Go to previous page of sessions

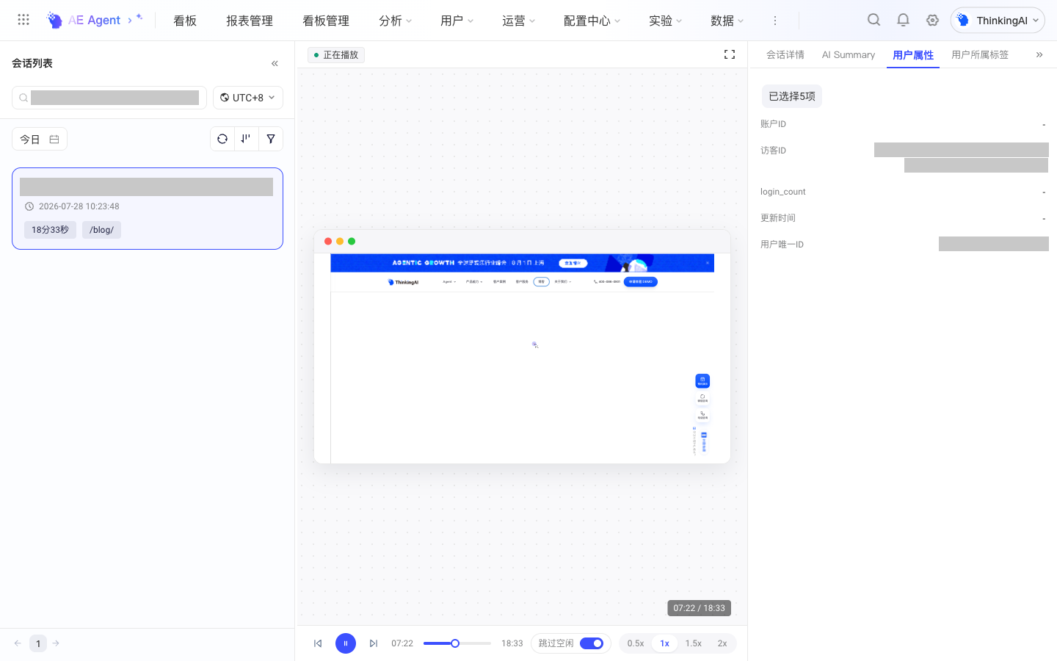click(18, 643)
